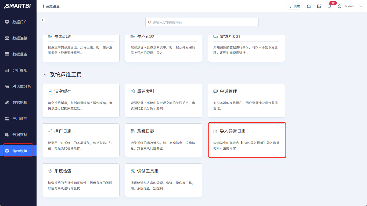The image size is (367, 206).
Task: Click the 重建索引 card icon
Action: click(x=133, y=91)
